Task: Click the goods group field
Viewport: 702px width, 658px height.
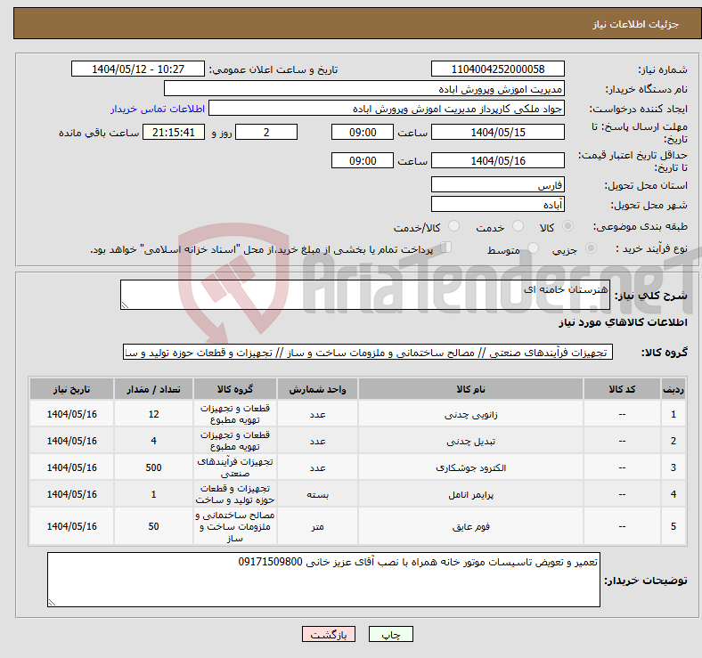Action: (x=368, y=352)
